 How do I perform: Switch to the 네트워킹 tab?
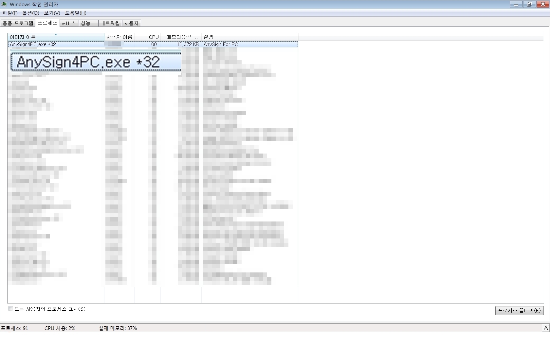(x=110, y=23)
